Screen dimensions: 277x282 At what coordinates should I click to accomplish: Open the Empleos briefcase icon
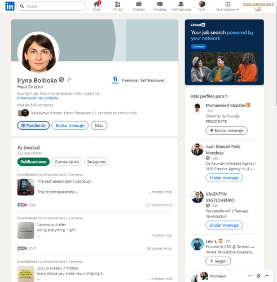click(x=139, y=4)
